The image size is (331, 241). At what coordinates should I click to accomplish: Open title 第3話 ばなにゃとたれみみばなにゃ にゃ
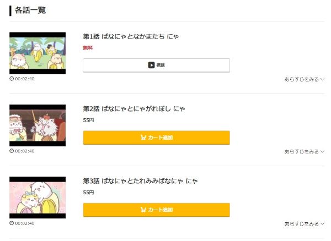click(140, 180)
